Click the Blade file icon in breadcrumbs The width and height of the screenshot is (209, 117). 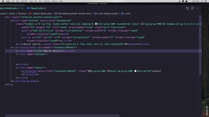(30, 14)
